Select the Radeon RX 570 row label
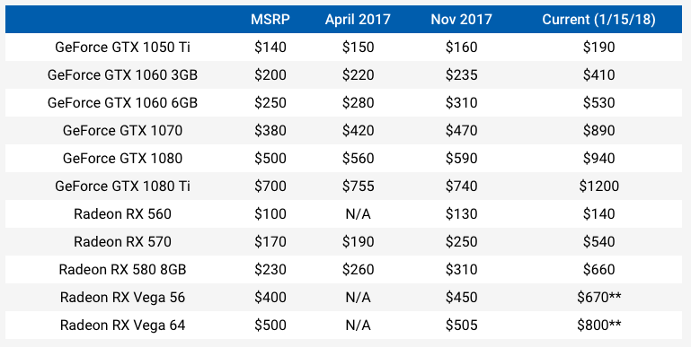This screenshot has width=691, height=347. click(122, 241)
